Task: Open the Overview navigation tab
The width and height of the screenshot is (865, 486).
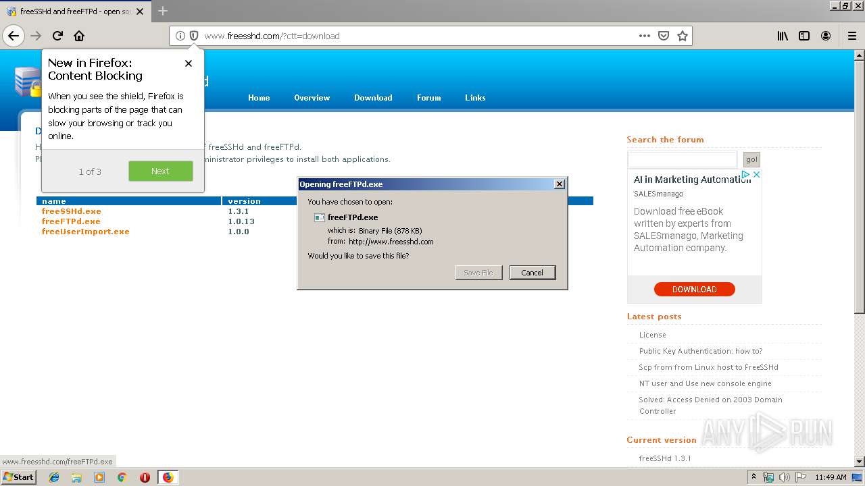Action: (312, 98)
